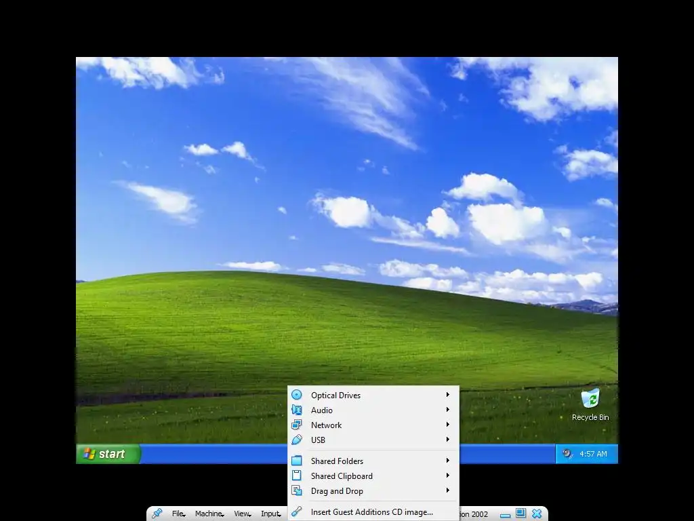Expand arrow beside Shared Folders
Image resolution: width=694 pixels, height=521 pixels.
[x=448, y=461]
